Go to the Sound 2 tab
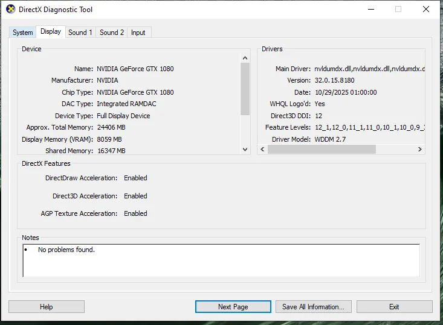 point(111,33)
